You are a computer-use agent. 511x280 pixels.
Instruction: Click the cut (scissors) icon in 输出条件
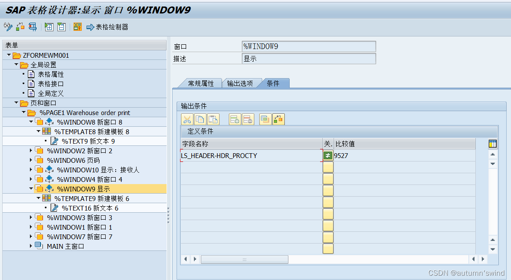click(x=187, y=119)
